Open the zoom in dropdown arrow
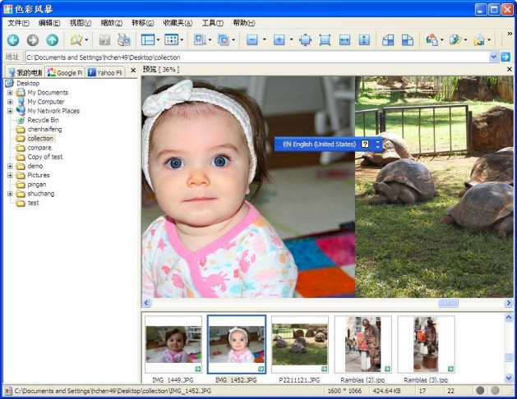 point(291,39)
